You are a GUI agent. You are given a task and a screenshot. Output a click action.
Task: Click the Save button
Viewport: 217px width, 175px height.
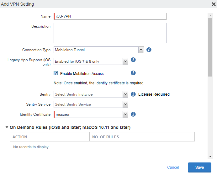point(199,167)
